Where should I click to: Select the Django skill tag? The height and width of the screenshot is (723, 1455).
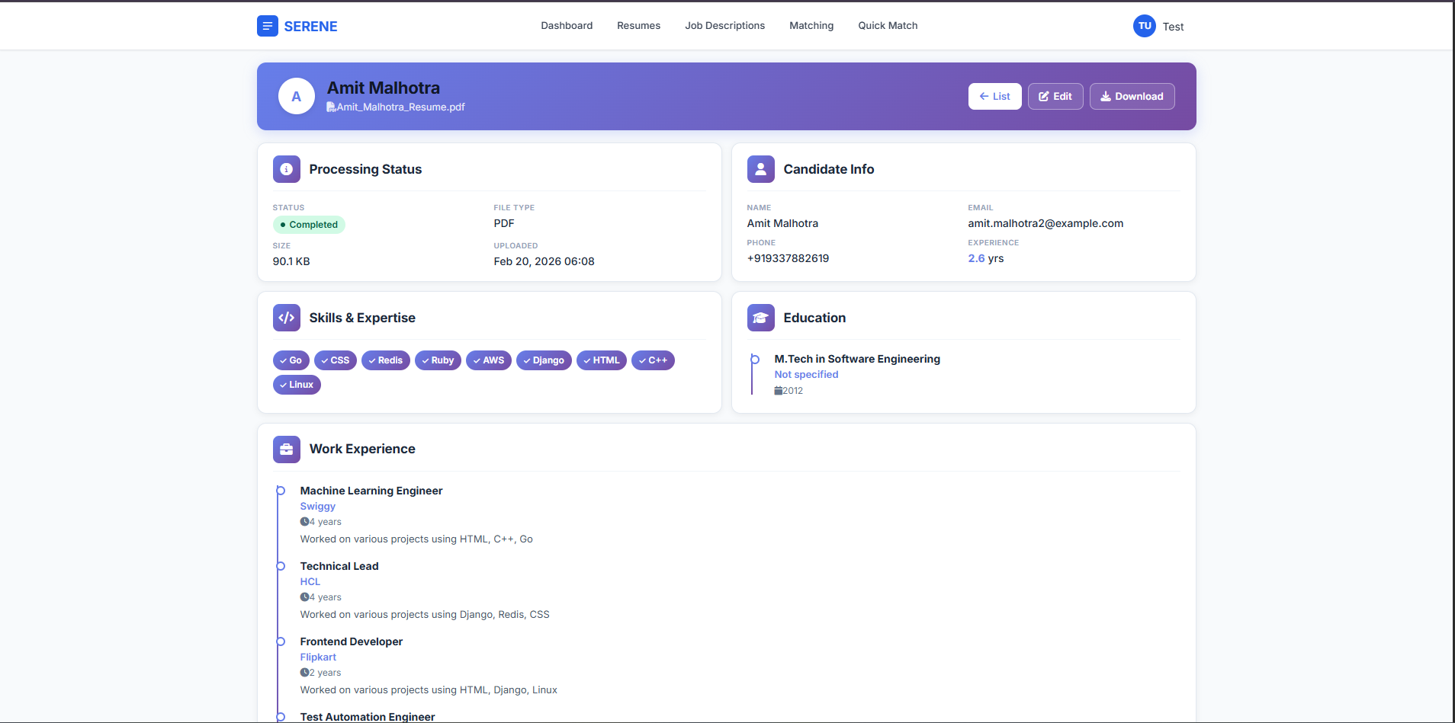[544, 360]
